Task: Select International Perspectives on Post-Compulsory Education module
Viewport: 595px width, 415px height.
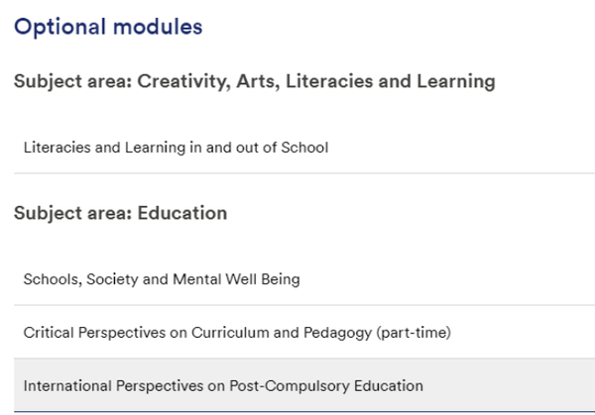Action: pyautogui.click(x=304, y=385)
